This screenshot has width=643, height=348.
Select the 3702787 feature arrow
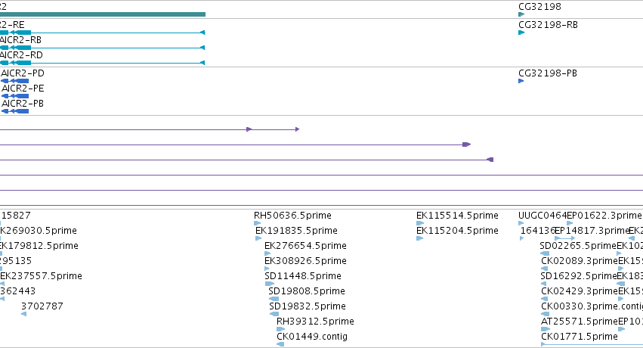(x=23, y=314)
